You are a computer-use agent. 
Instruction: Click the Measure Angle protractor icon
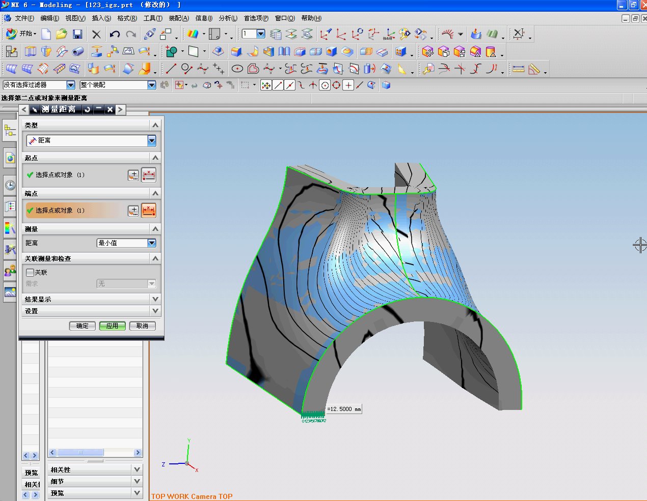point(534,69)
